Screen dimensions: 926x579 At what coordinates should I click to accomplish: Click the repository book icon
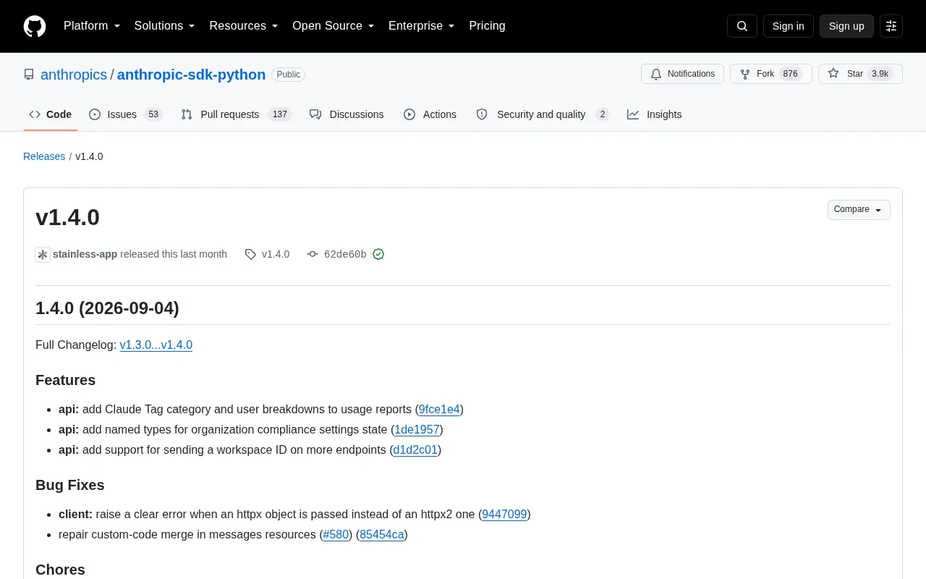pyautogui.click(x=29, y=75)
